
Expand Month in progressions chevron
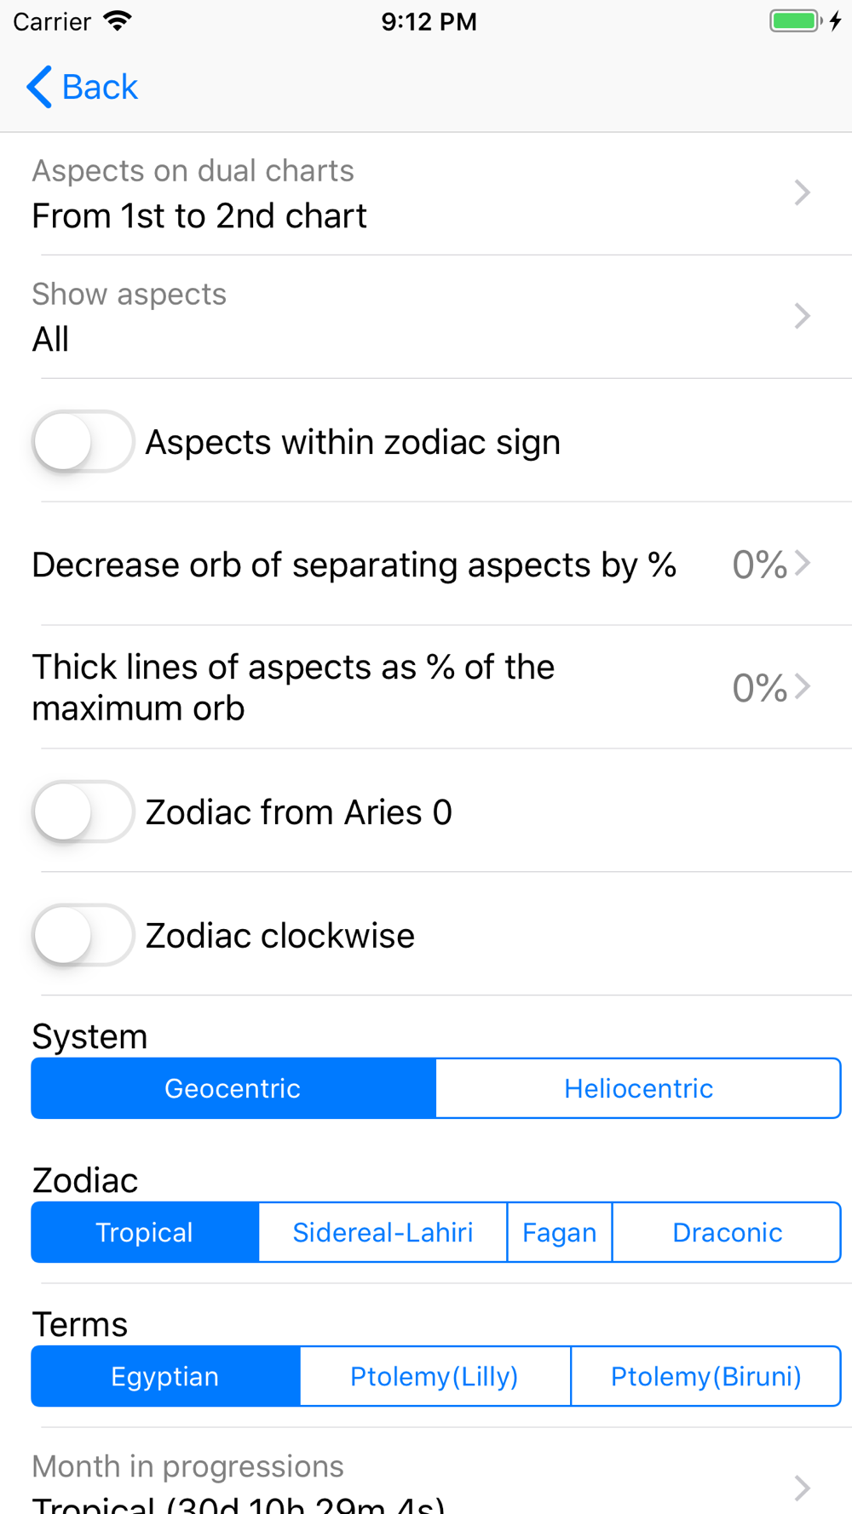coord(802,1487)
